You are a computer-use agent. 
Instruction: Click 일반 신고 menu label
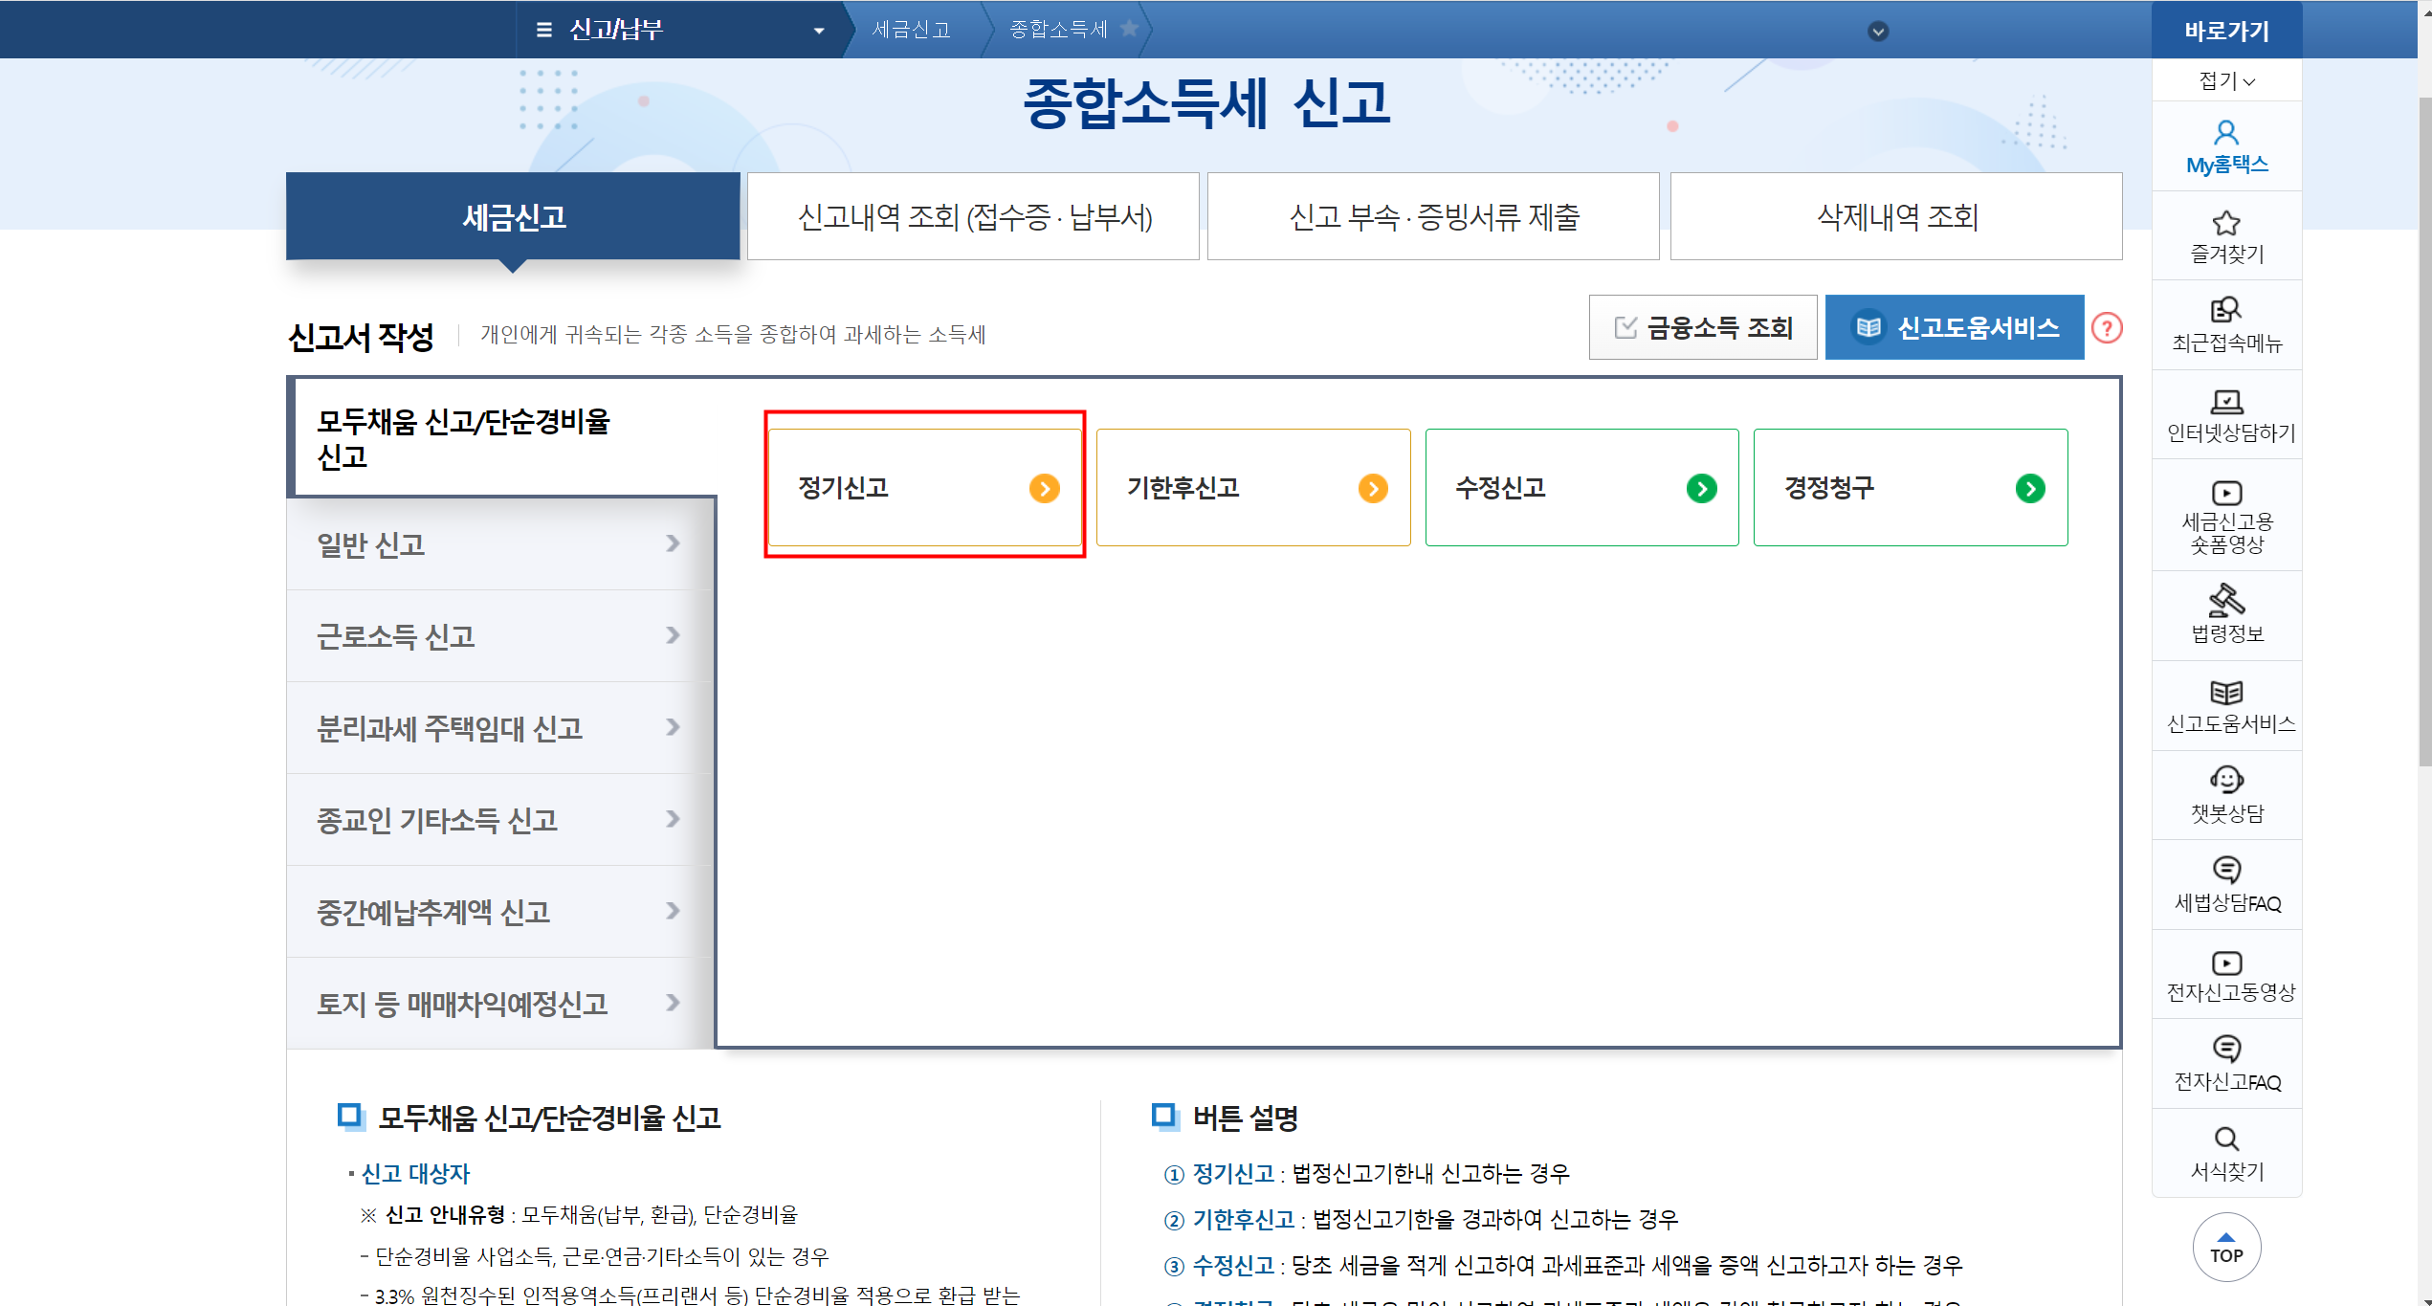(370, 545)
